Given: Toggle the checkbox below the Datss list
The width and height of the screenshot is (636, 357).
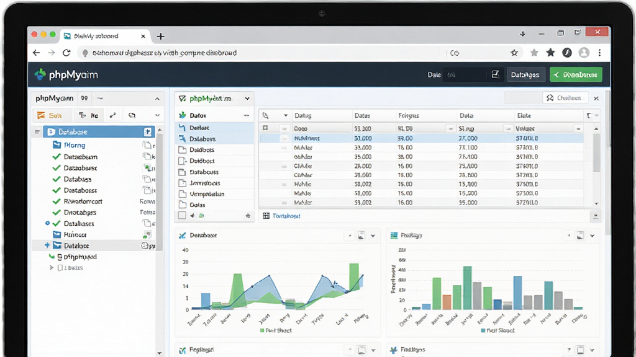Looking at the screenshot, I should (182, 216).
